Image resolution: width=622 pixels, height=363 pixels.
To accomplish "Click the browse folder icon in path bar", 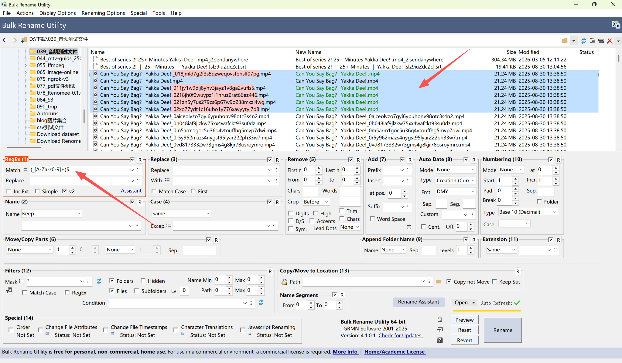I will pyautogui.click(x=565, y=41).
